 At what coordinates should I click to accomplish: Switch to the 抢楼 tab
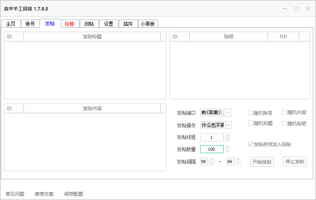click(70, 24)
